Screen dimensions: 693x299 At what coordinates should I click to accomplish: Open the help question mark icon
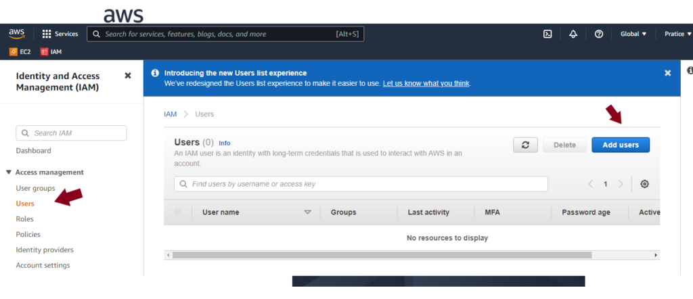[599, 34]
